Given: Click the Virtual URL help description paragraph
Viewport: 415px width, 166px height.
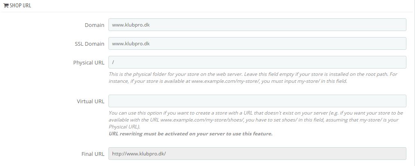Looking at the screenshot, I should 256,120.
